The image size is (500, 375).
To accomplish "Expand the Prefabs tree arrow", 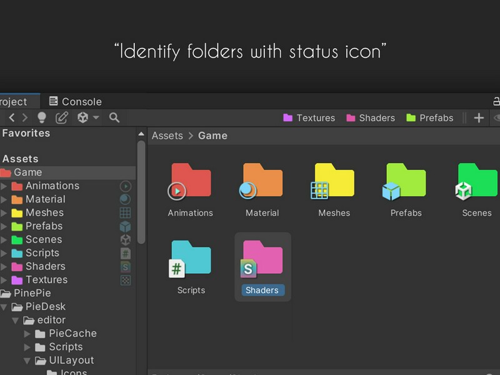I will click(x=4, y=226).
